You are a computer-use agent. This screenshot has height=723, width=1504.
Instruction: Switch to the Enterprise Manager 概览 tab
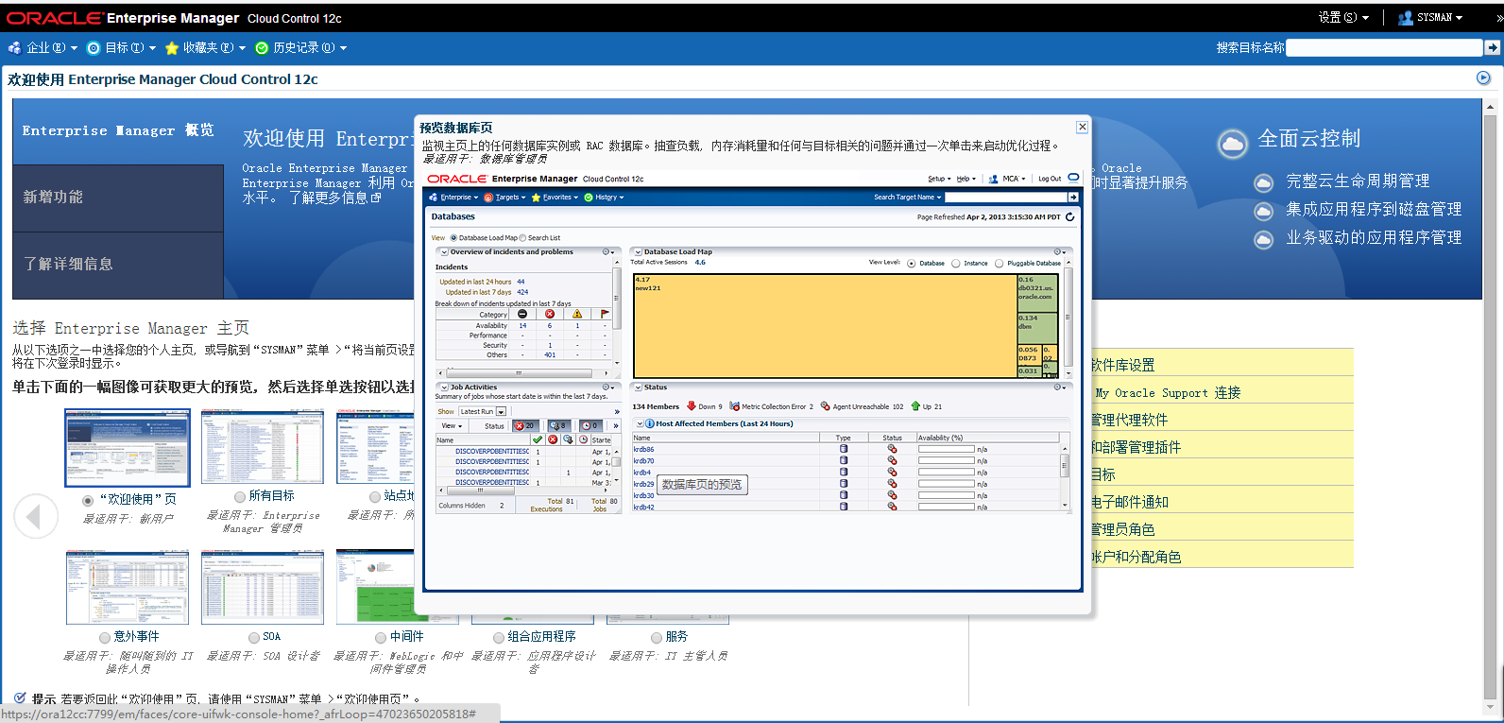(118, 131)
